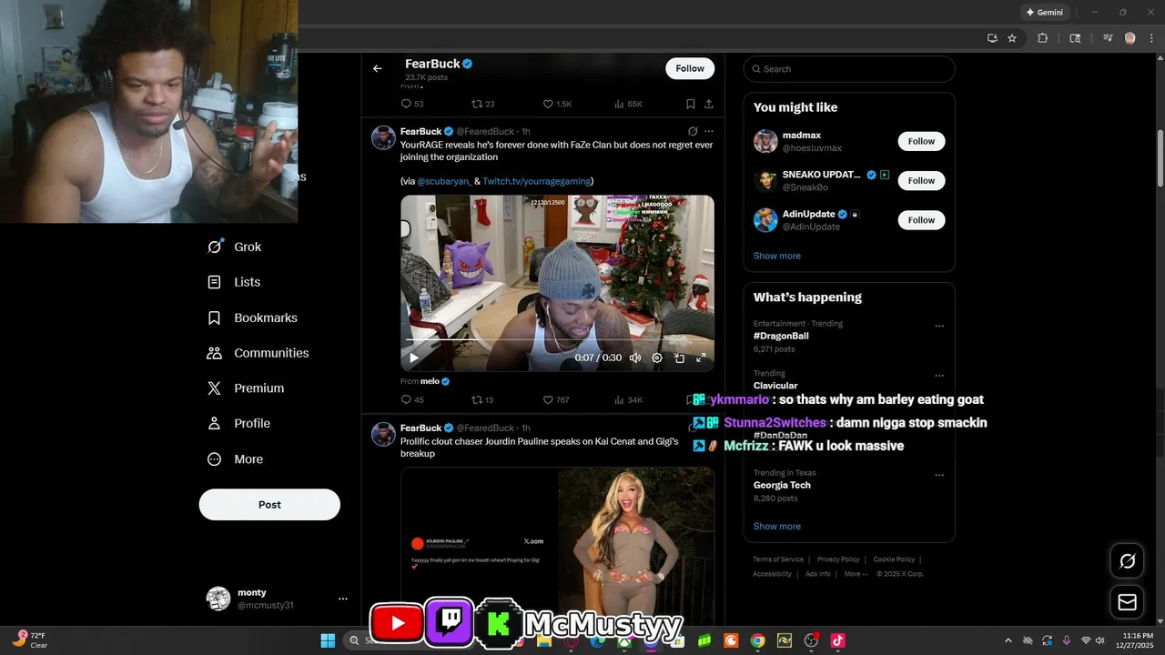Enable picture-in-picture on the video
1165x655 pixels.
click(679, 358)
